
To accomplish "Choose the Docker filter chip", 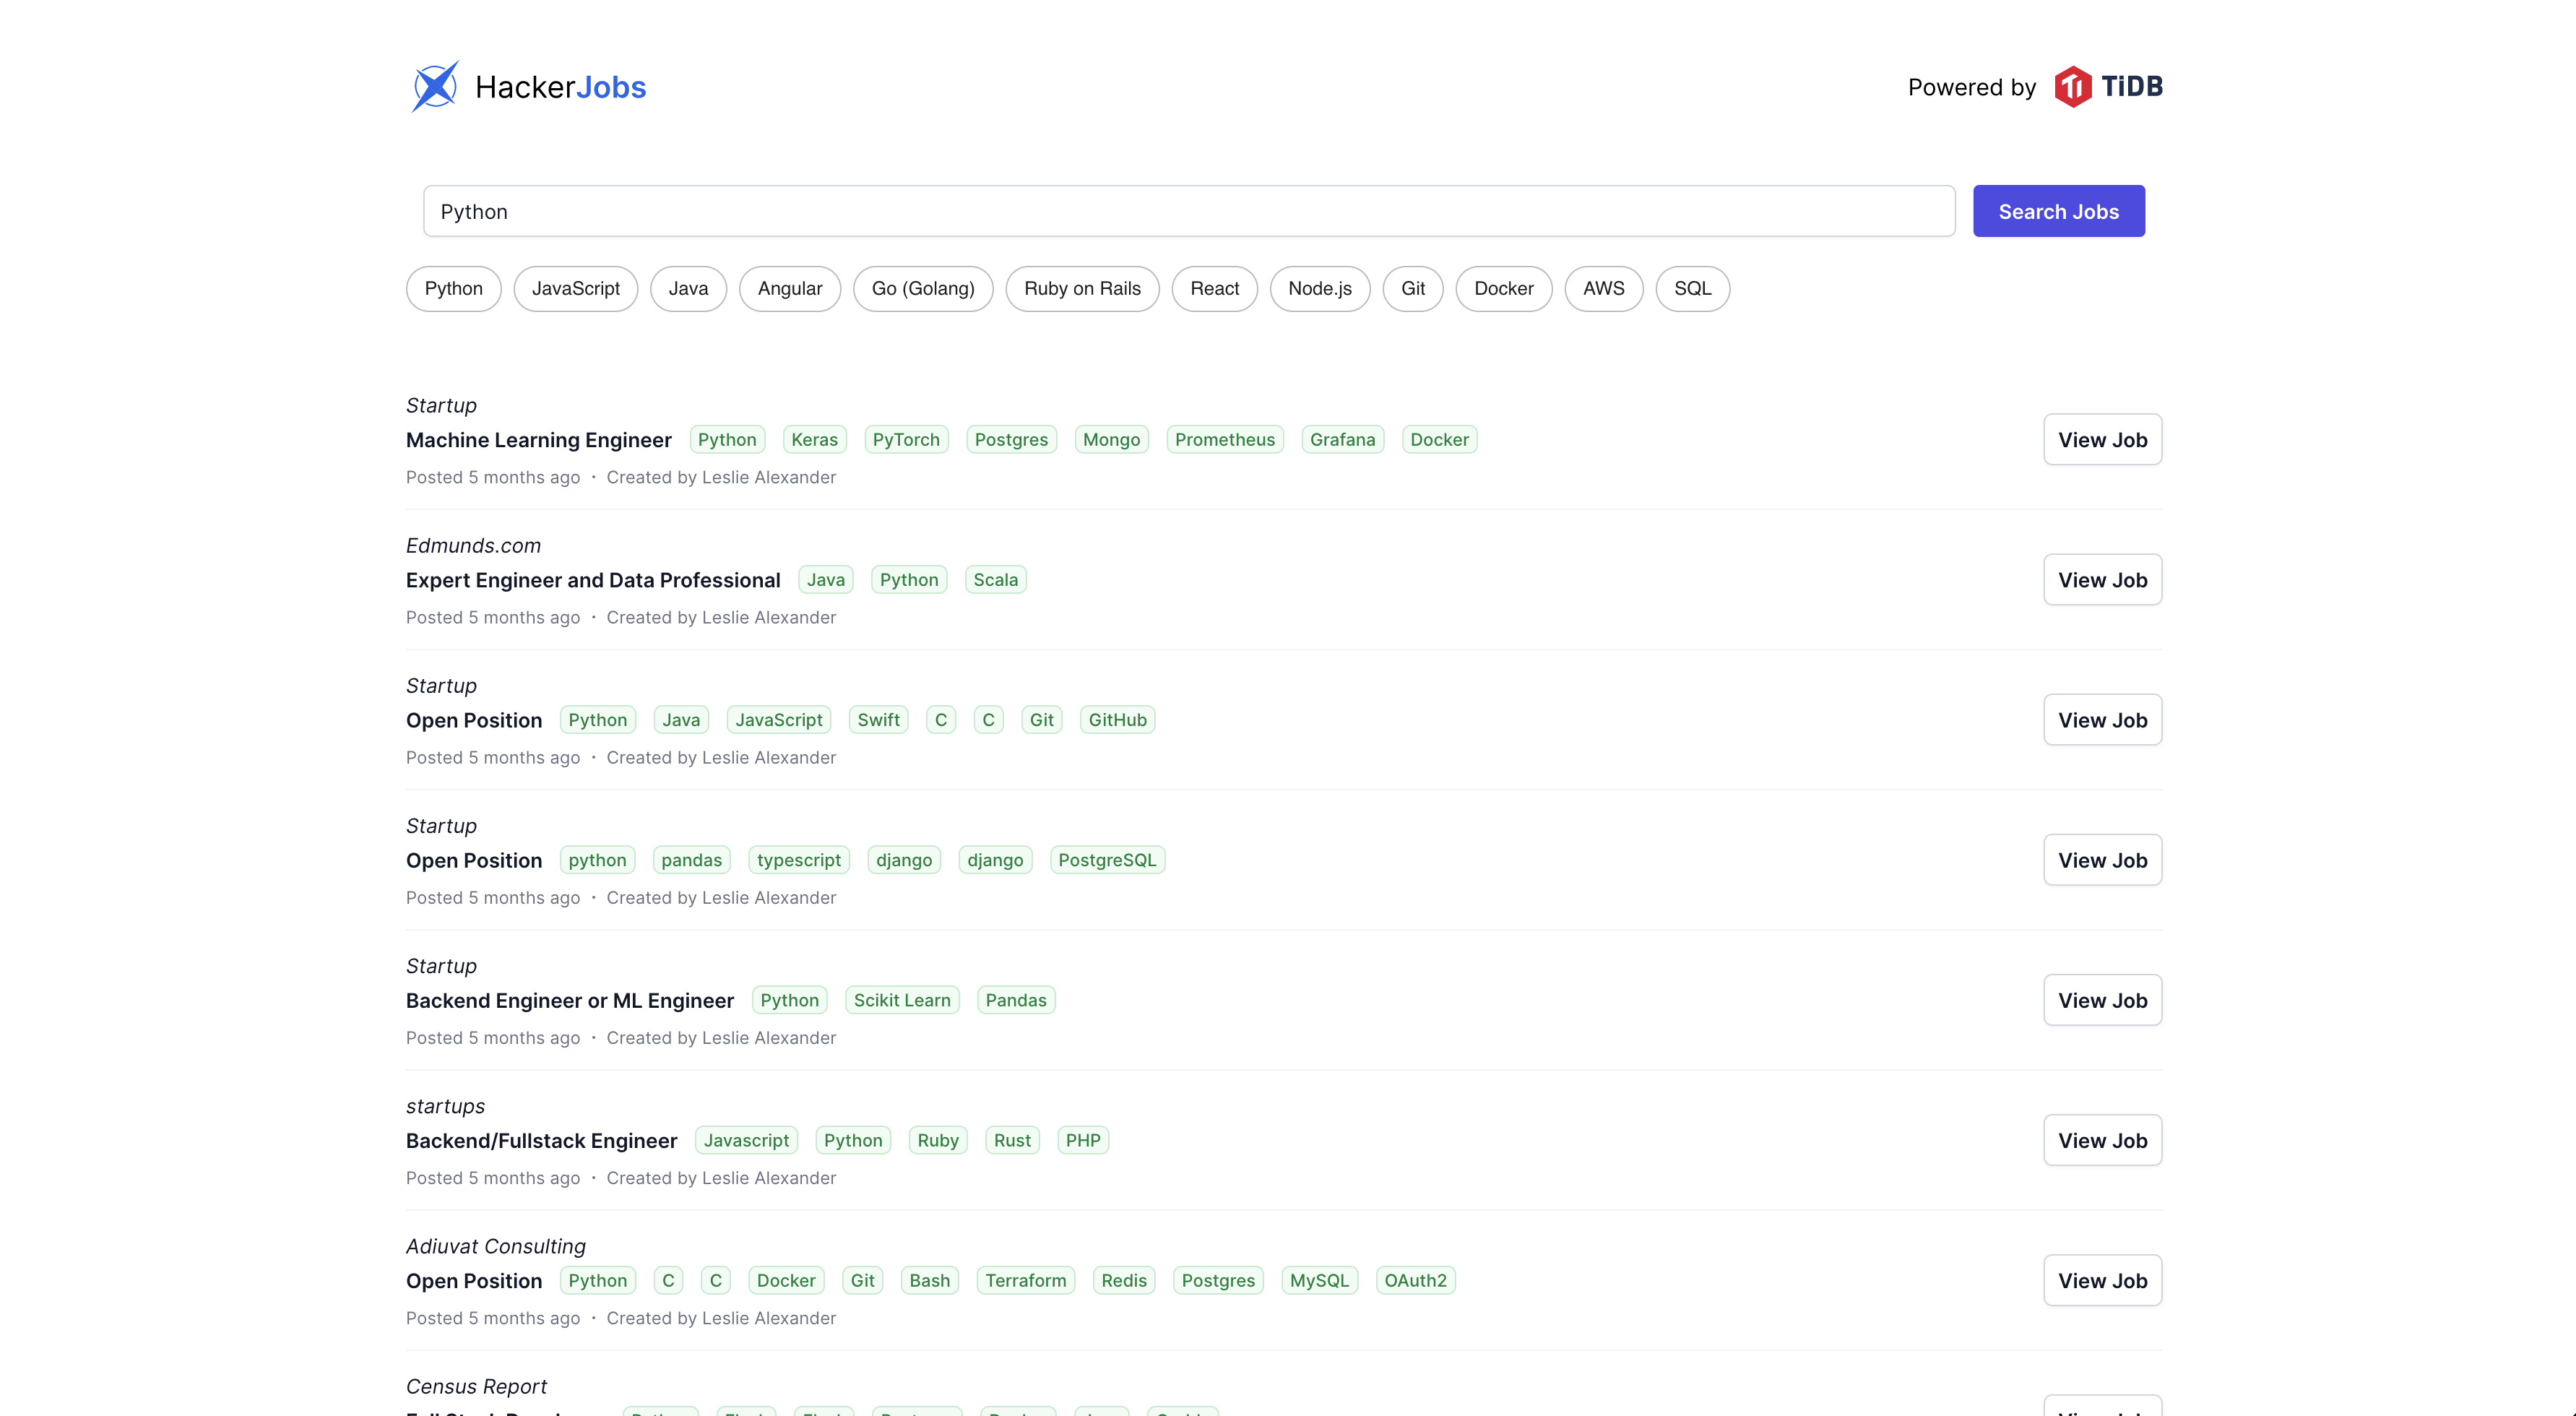I will pyautogui.click(x=1502, y=289).
